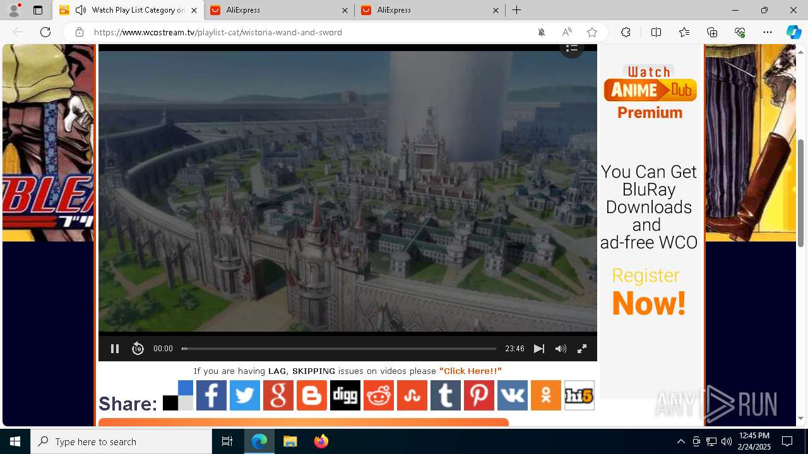
Task: Switch to Watch Play List Category tab
Action: click(x=128, y=10)
